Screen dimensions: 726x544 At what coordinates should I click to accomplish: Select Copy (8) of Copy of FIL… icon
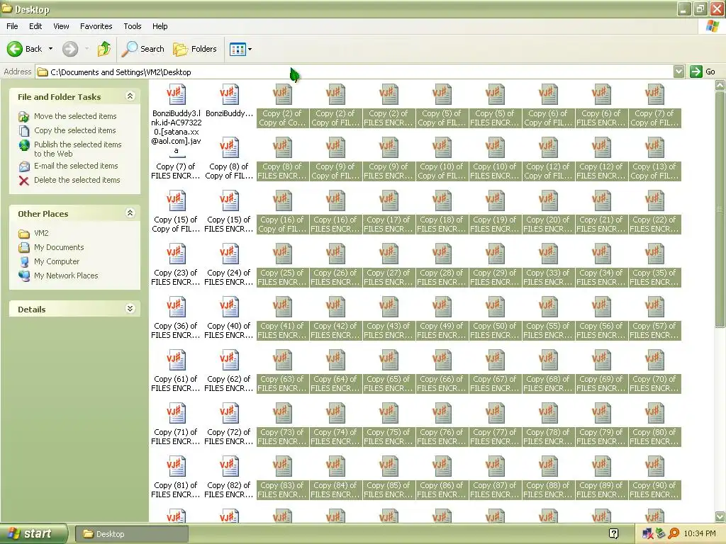pyautogui.click(x=229, y=147)
